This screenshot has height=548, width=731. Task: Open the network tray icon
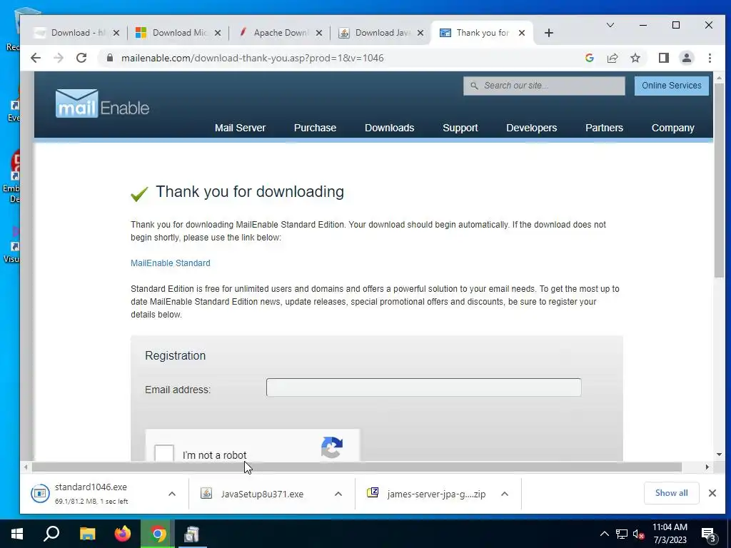click(x=622, y=534)
